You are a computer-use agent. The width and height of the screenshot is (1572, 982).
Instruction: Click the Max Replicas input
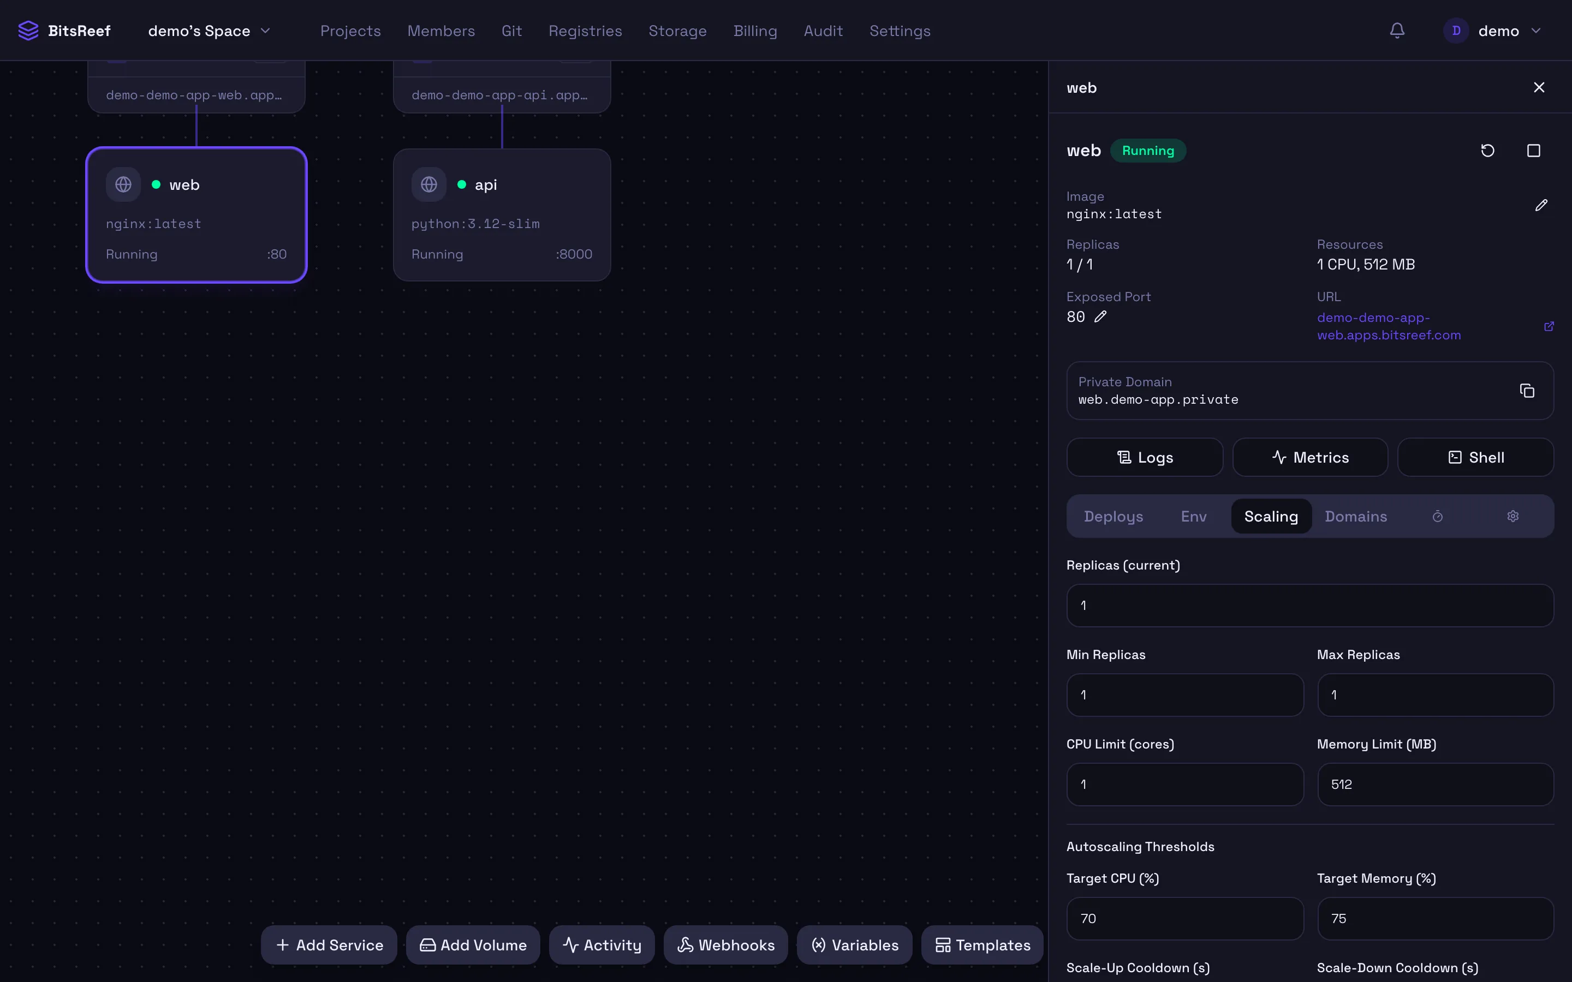(1435, 695)
